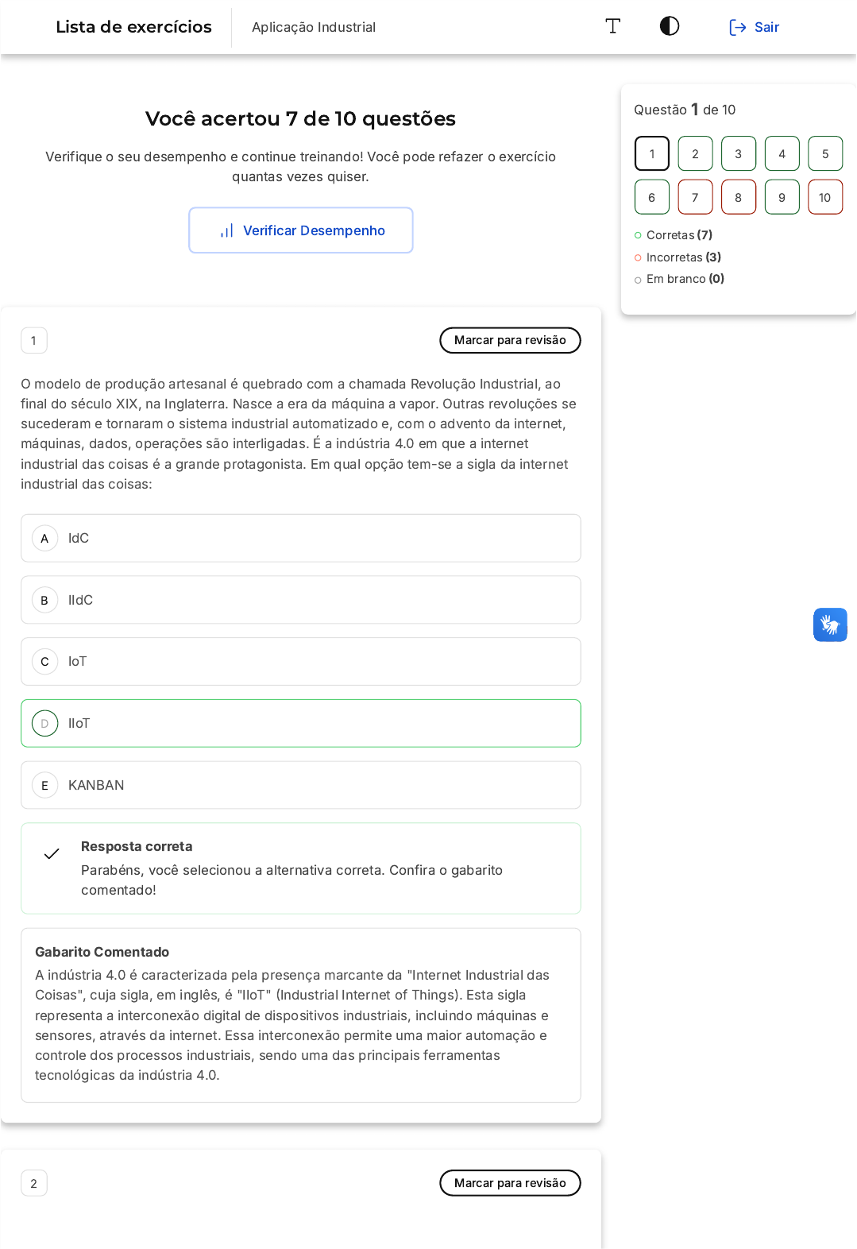Select answer option B IIdC

(x=301, y=600)
